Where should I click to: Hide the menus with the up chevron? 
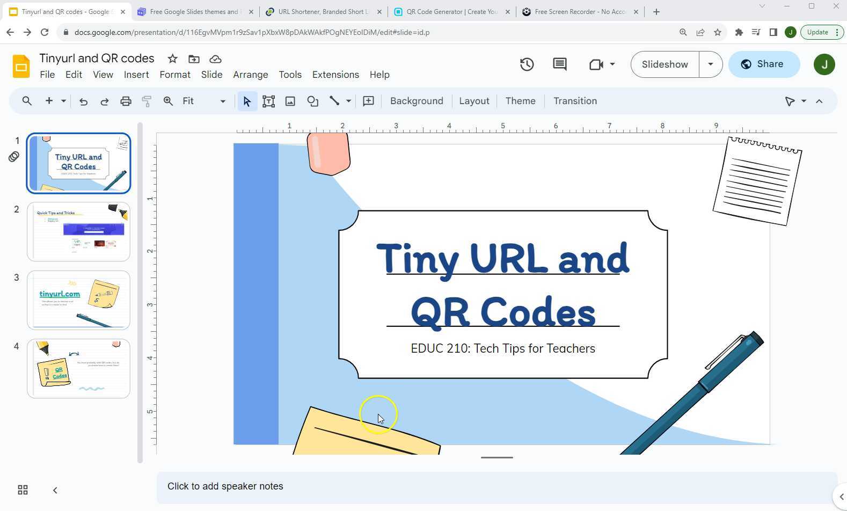(x=819, y=101)
